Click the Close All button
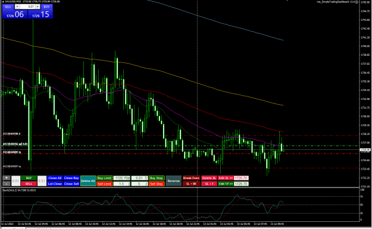 (x=55, y=178)
